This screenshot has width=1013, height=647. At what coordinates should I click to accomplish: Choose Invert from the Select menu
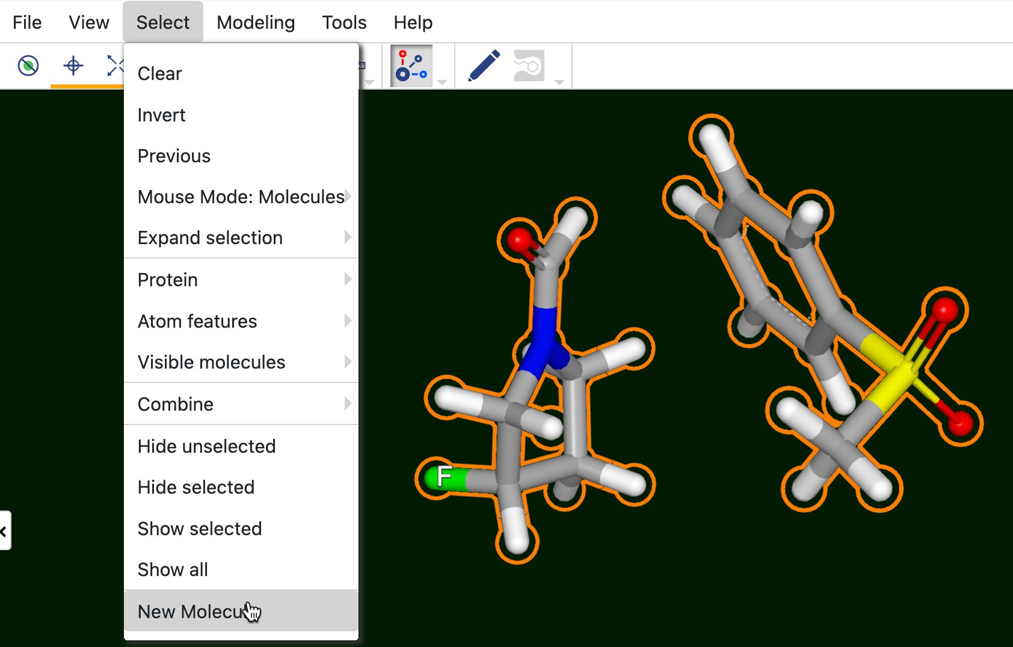coord(161,115)
